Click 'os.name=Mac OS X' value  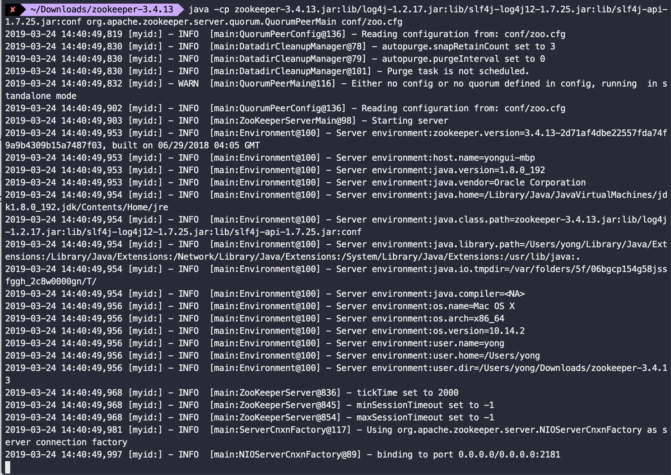coord(474,306)
